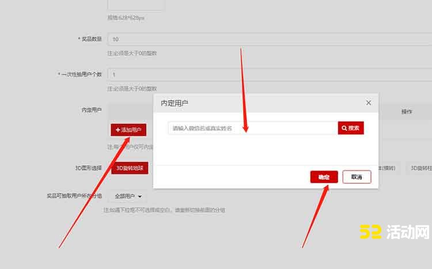Viewport: 432px width, 269px height.
Task: Click the 添加用户 add user button
Action: point(128,130)
